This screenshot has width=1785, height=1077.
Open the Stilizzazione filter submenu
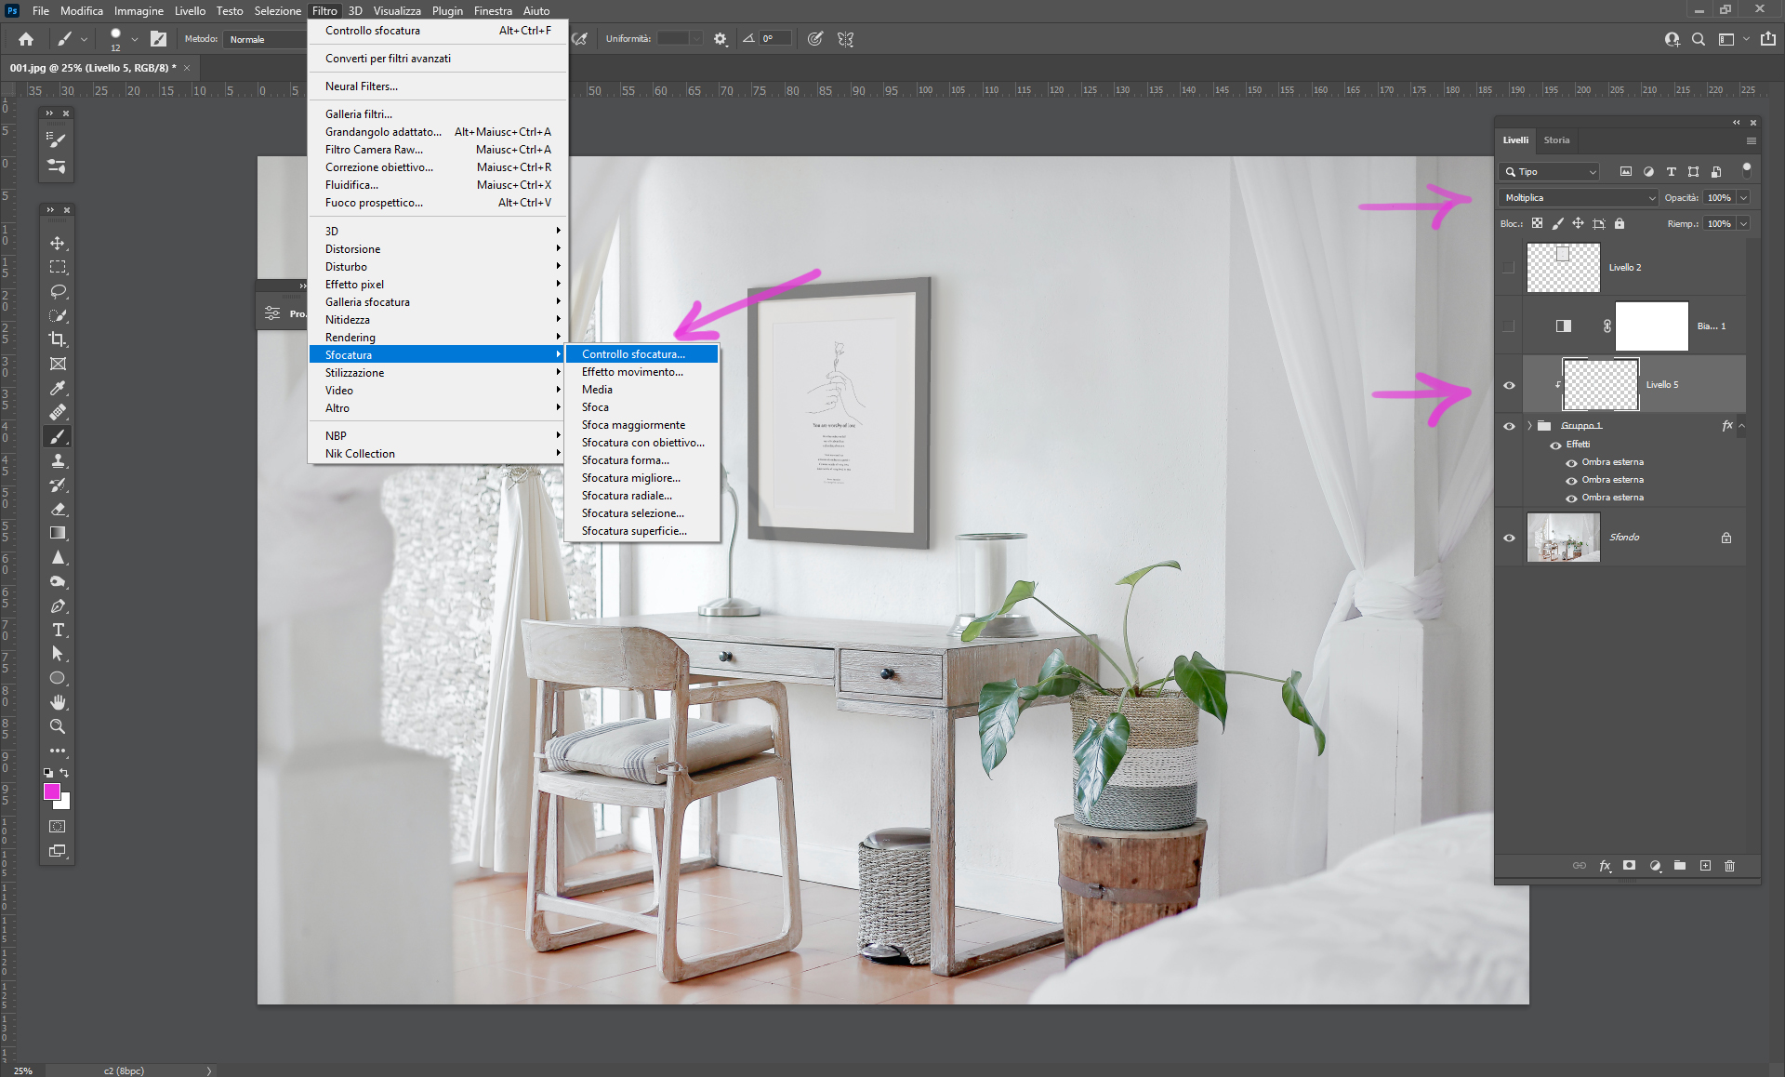coord(354,373)
